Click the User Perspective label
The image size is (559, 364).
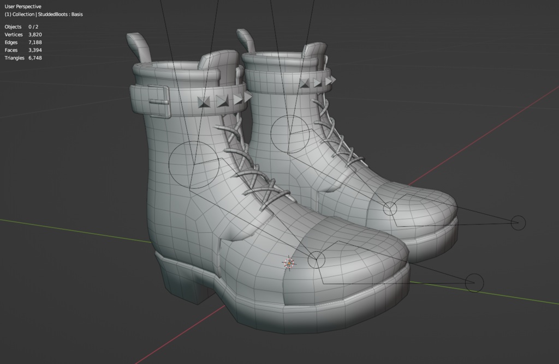click(23, 5)
